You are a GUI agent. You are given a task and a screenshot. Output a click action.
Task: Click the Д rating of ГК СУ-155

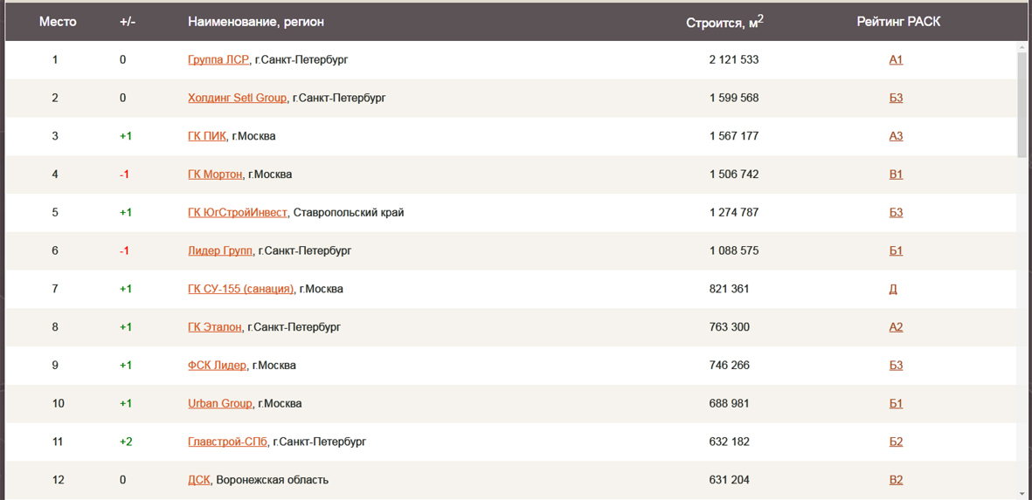tap(893, 289)
